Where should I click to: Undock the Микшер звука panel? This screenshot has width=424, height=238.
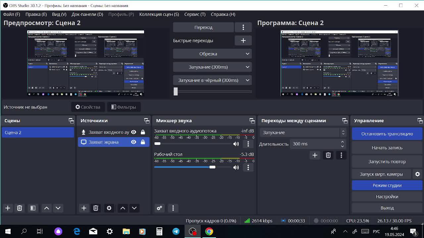(x=252, y=121)
